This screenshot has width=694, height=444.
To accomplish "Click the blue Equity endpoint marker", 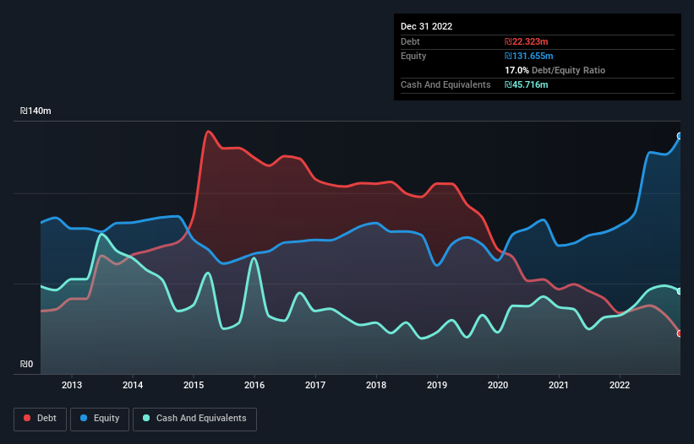I will pos(680,136).
